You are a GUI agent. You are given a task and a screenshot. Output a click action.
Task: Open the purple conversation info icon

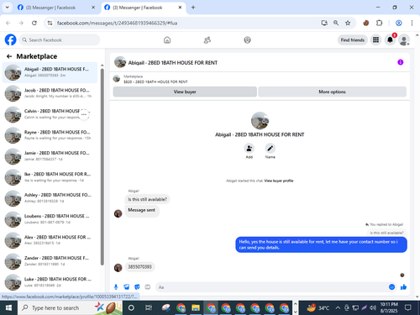click(x=401, y=62)
